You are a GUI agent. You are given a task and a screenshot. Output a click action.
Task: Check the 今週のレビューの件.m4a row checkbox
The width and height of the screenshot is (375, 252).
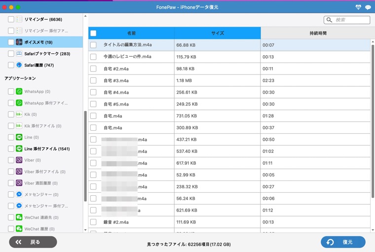click(x=93, y=57)
